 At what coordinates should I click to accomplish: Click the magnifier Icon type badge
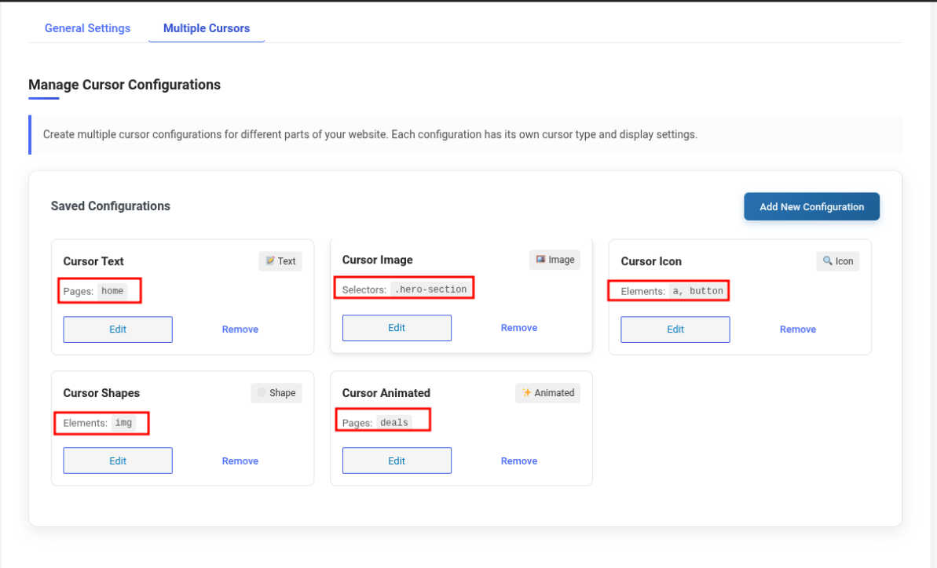pos(838,261)
